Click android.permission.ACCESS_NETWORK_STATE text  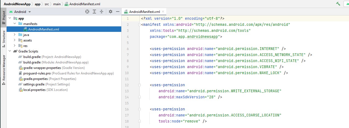[260, 55]
